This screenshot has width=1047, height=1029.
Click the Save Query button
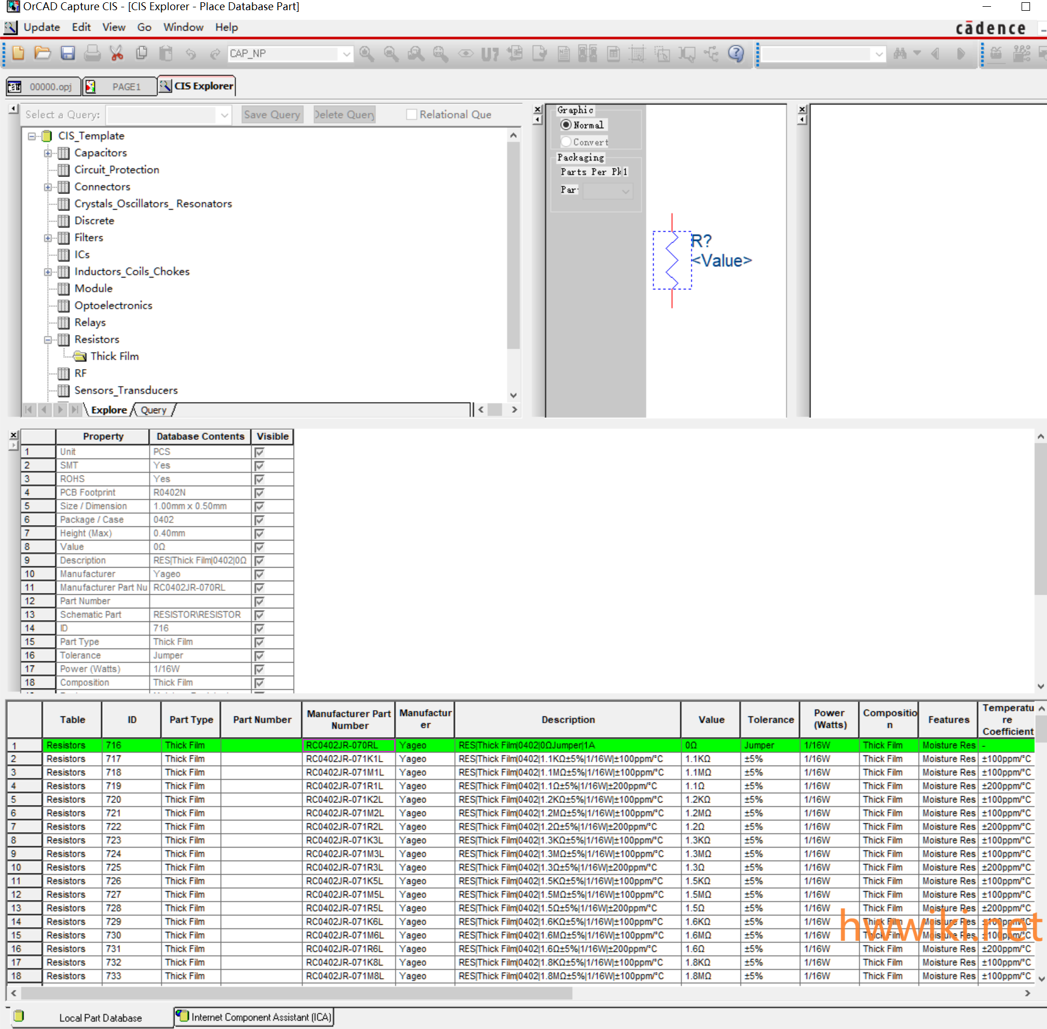(272, 115)
